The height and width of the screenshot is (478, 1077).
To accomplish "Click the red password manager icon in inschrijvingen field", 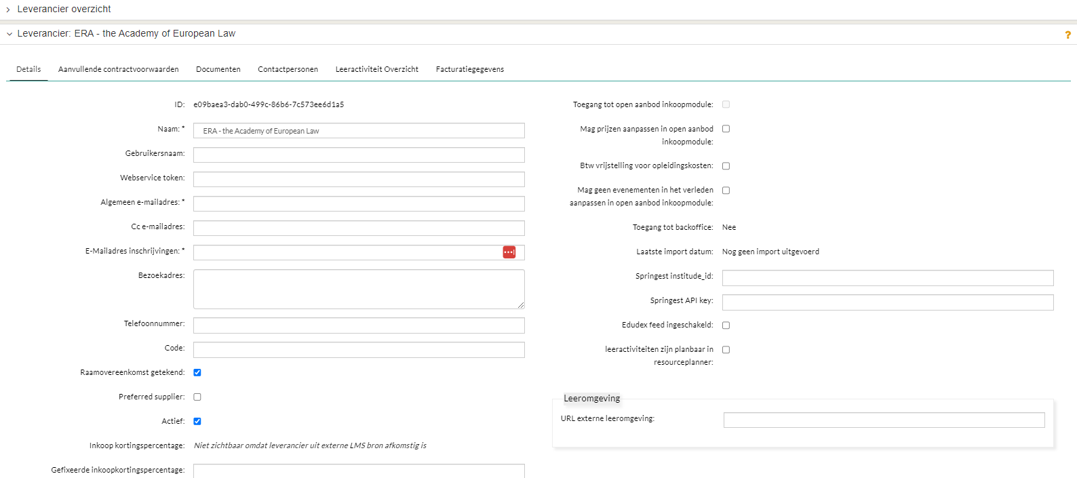I will [x=509, y=252].
